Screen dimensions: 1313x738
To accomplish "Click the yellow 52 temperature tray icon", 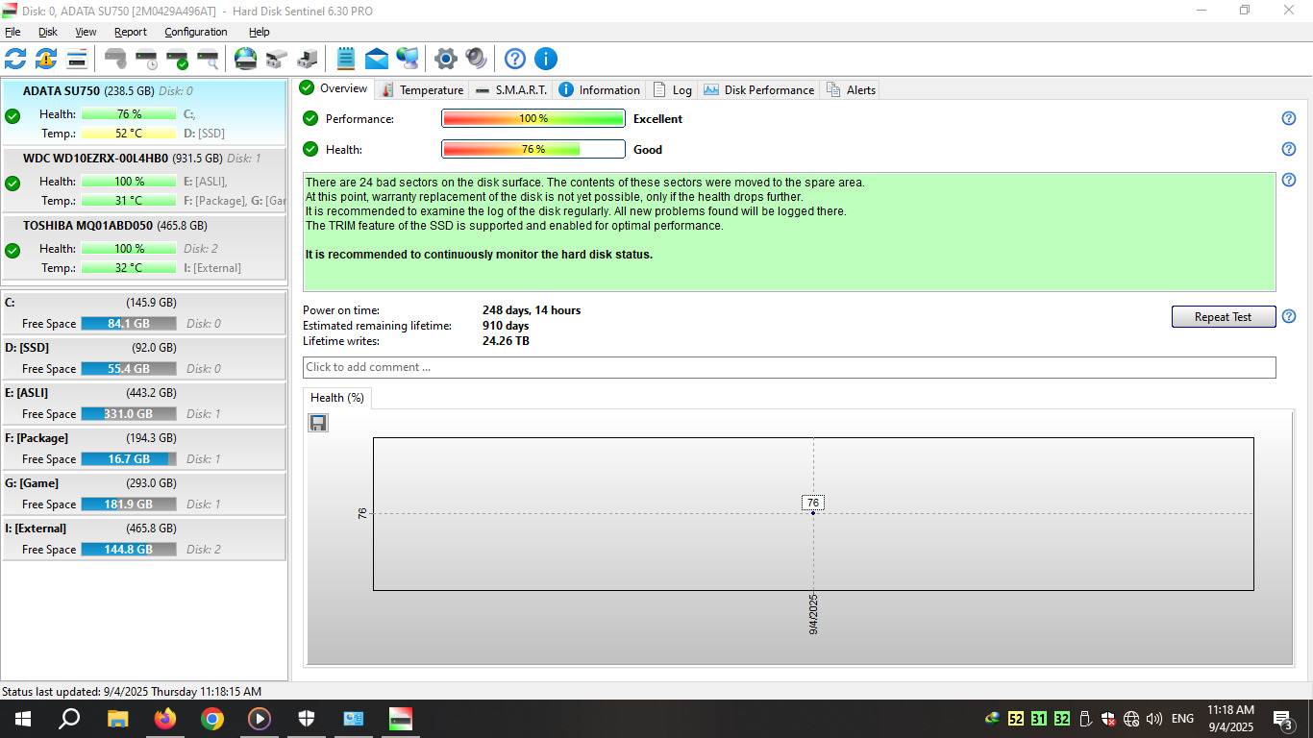I will tap(1016, 719).
